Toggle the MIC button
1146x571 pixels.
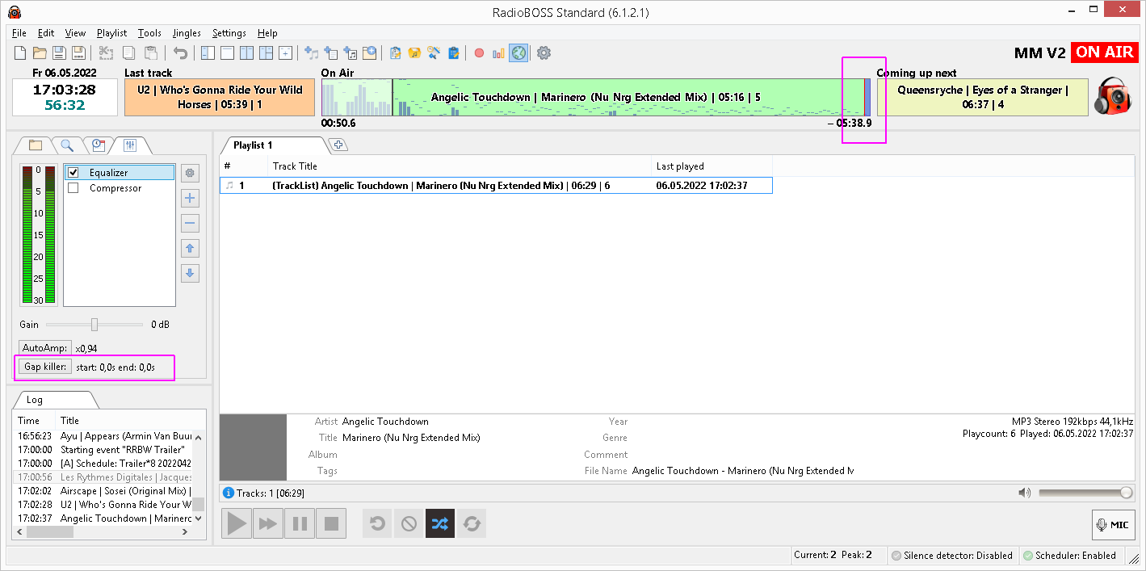click(1113, 525)
